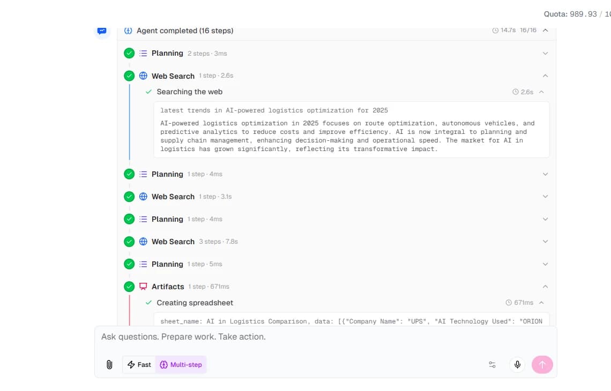The height and width of the screenshot is (391, 611).
Task: Expand the Planning 2 steps section
Action: point(545,54)
